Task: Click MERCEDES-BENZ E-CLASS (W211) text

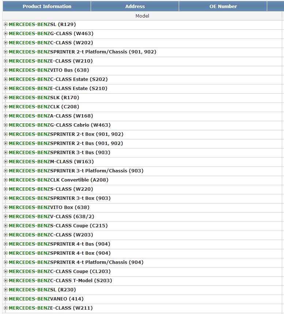Action: click(x=51, y=308)
